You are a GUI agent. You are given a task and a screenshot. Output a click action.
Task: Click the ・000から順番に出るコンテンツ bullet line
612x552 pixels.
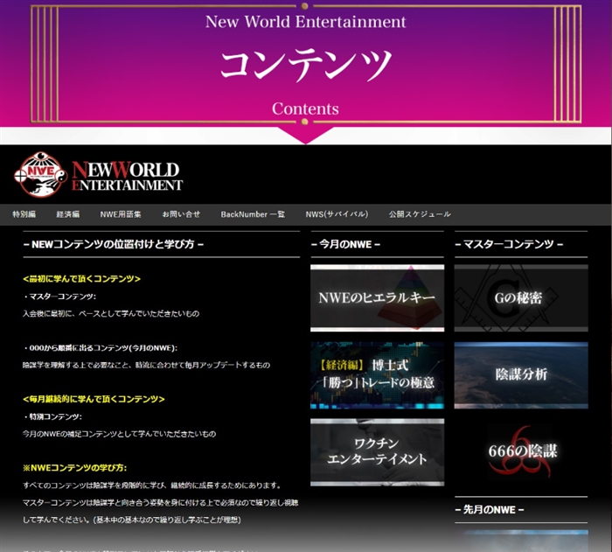tap(100, 348)
